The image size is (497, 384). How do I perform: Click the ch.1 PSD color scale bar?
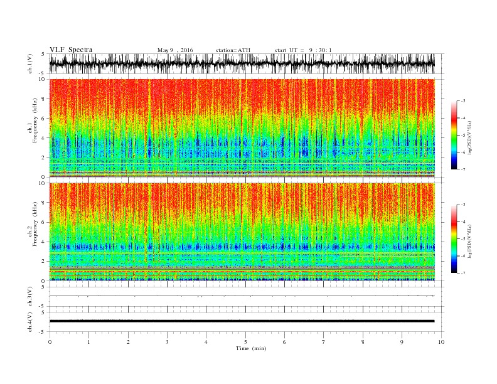pos(454,135)
